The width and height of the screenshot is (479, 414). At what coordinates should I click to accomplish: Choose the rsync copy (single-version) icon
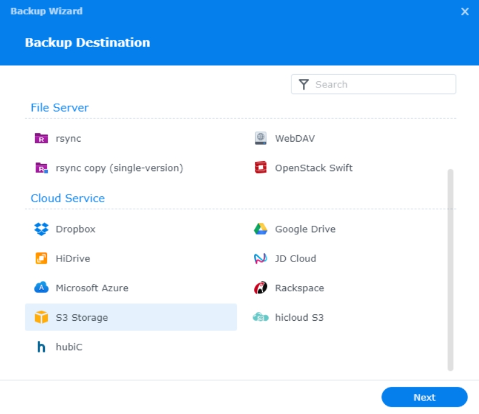coord(41,168)
